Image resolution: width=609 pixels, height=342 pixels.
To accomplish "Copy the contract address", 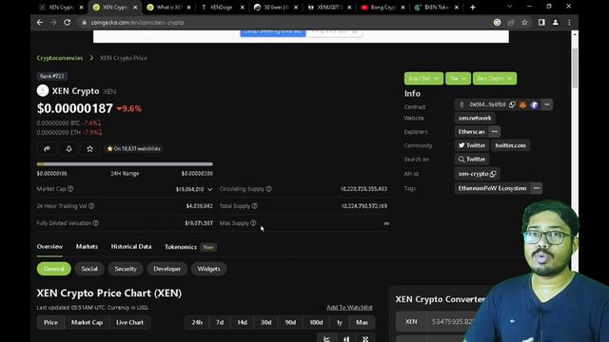I will click(x=512, y=104).
